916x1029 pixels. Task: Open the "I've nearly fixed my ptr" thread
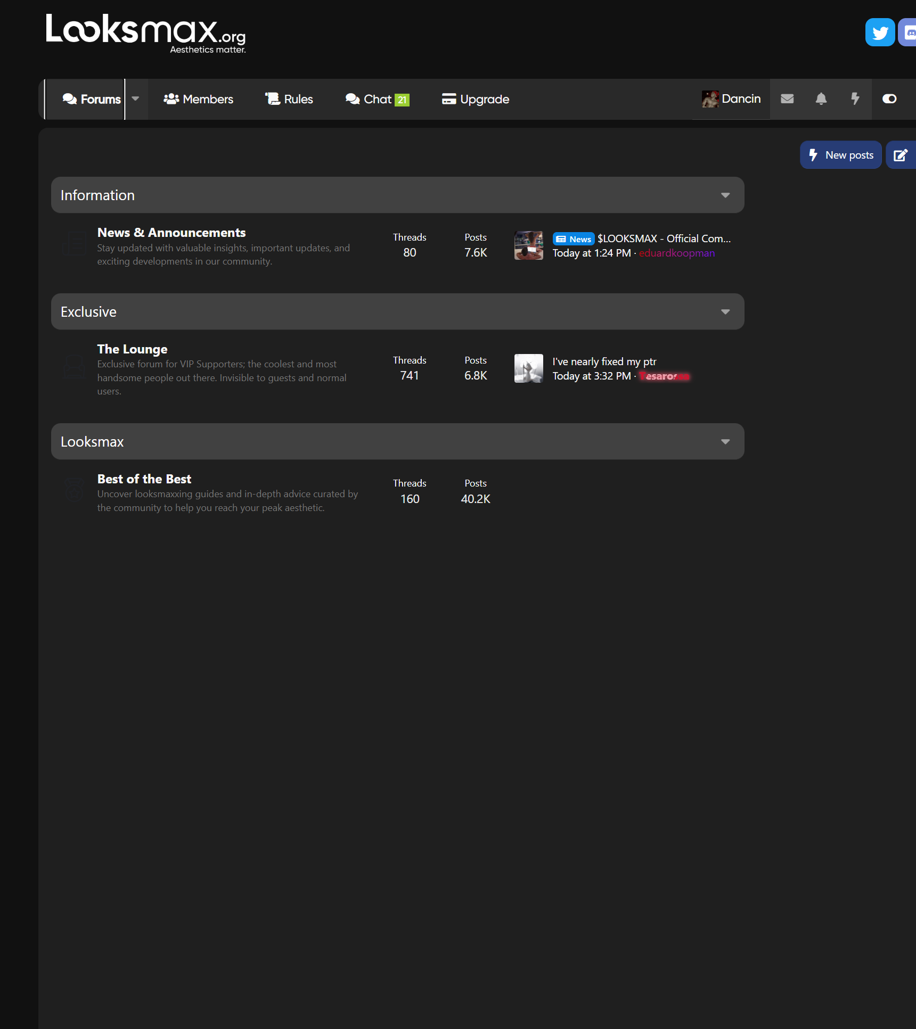604,361
